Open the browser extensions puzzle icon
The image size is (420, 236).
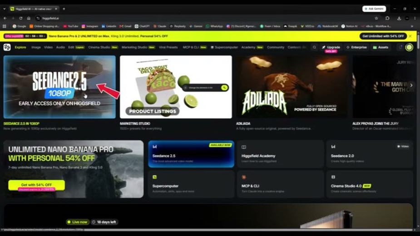point(388,18)
